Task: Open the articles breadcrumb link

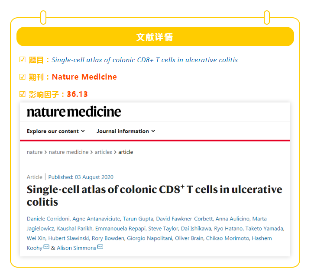Action: (104, 152)
